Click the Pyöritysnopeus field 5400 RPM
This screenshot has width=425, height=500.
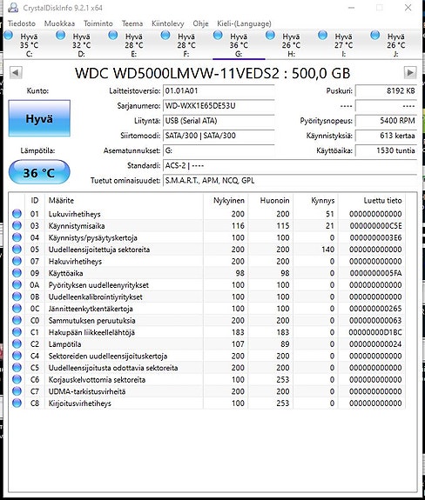click(x=386, y=121)
